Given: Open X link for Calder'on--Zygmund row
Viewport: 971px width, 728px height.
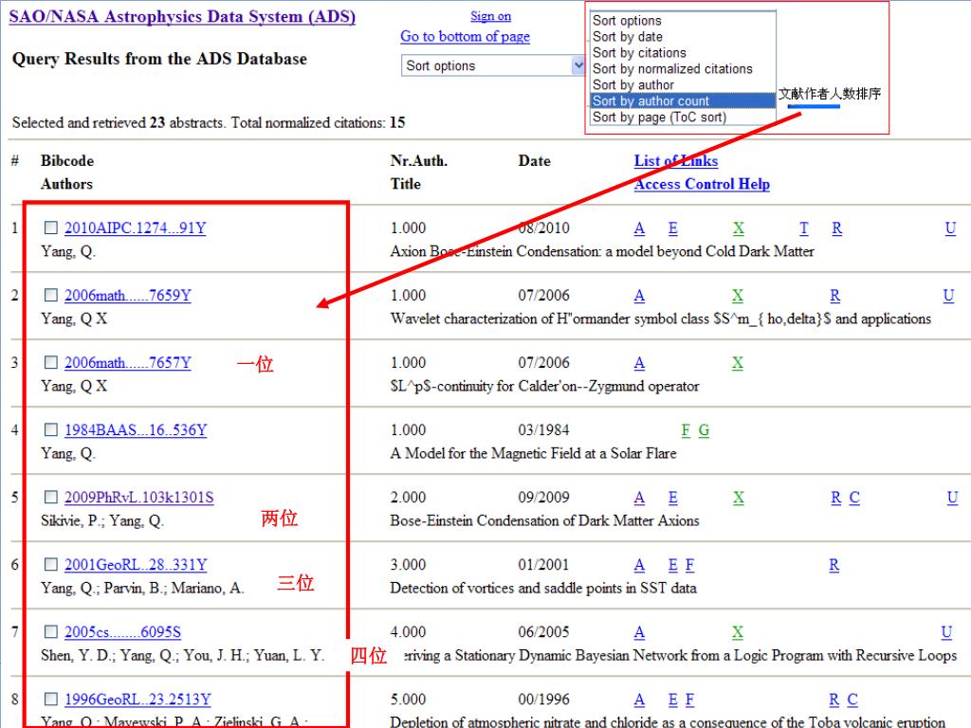Looking at the screenshot, I should pos(737,363).
